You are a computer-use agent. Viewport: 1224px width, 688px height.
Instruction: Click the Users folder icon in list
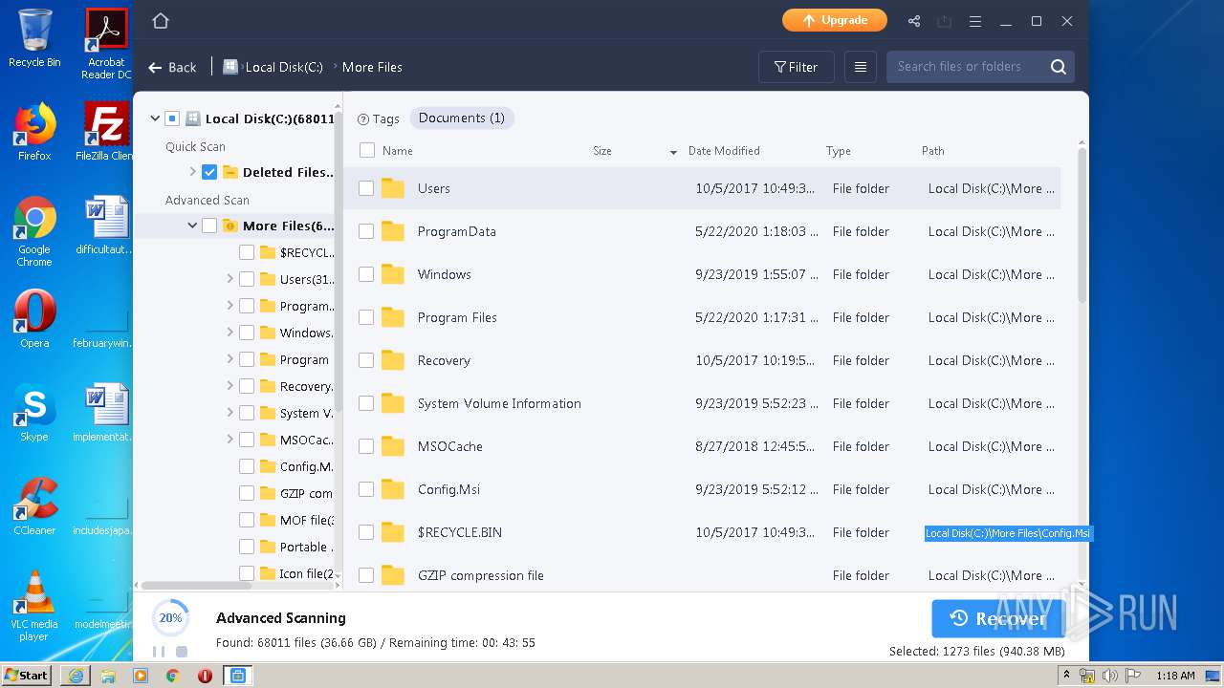[393, 188]
